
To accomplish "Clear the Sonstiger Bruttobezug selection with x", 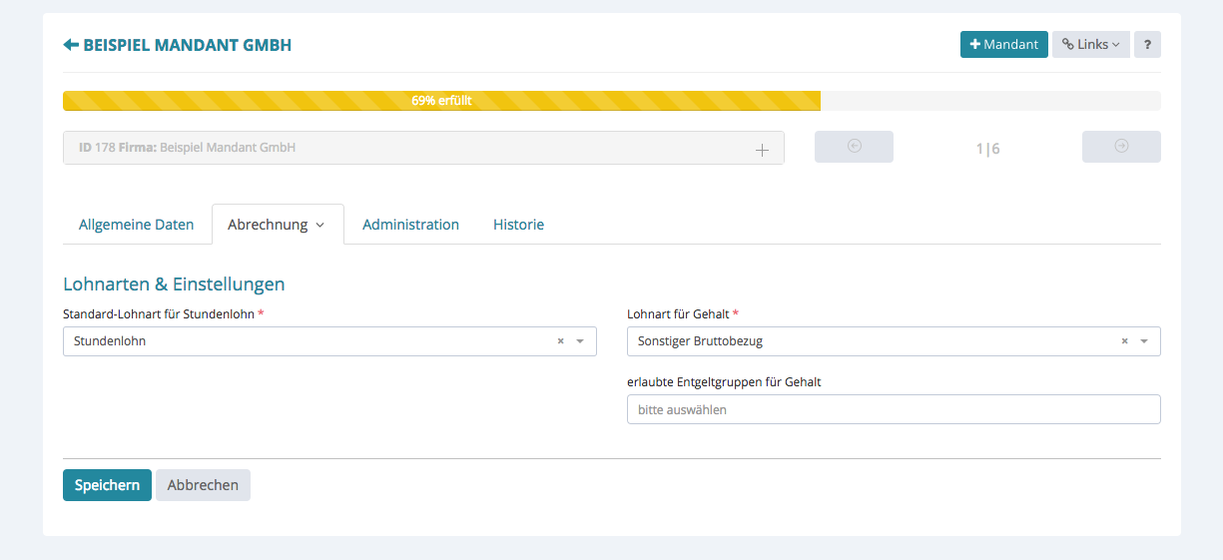I will (x=1124, y=341).
